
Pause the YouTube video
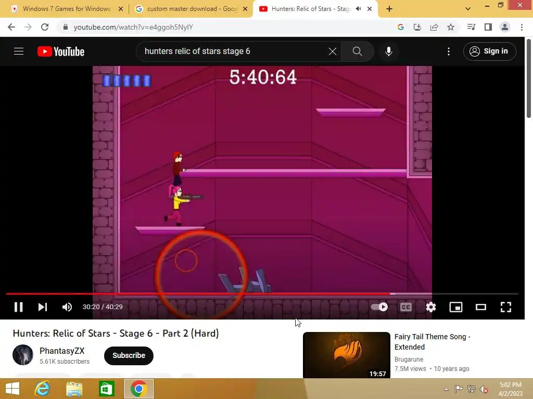click(x=18, y=307)
